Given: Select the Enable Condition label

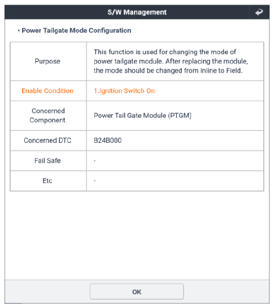Looking at the screenshot, I should tap(47, 91).
